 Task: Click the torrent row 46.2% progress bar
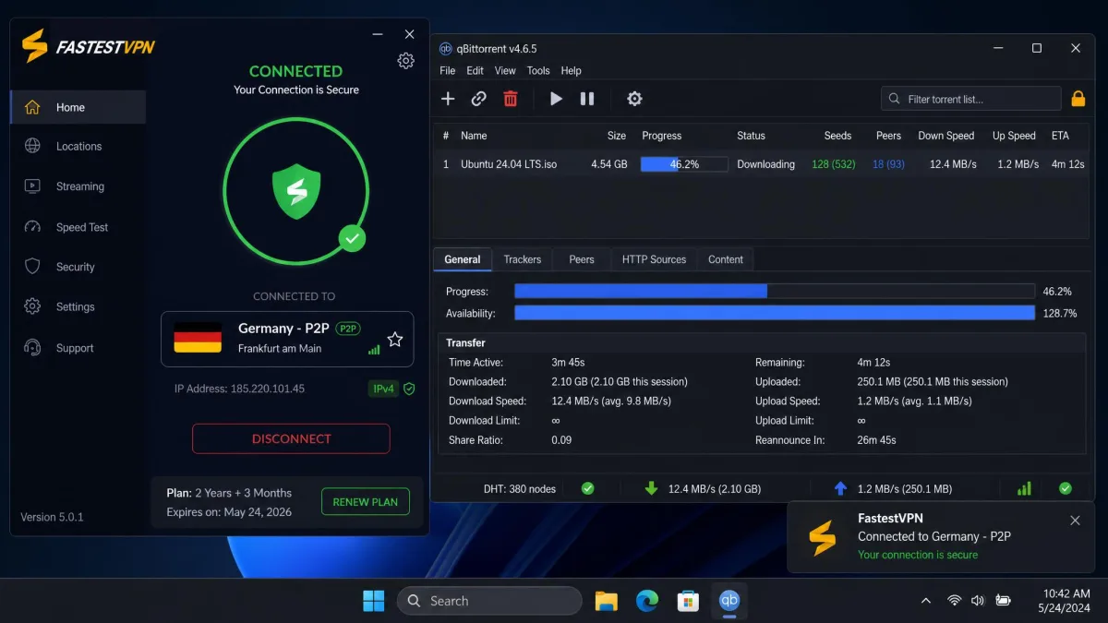tap(684, 164)
